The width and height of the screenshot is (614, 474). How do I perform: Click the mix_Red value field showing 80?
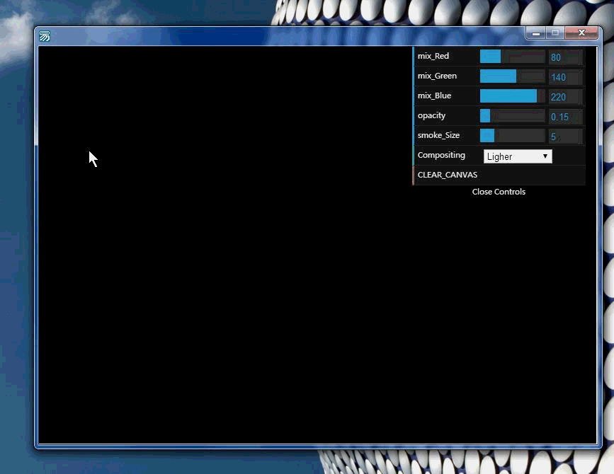pos(565,57)
